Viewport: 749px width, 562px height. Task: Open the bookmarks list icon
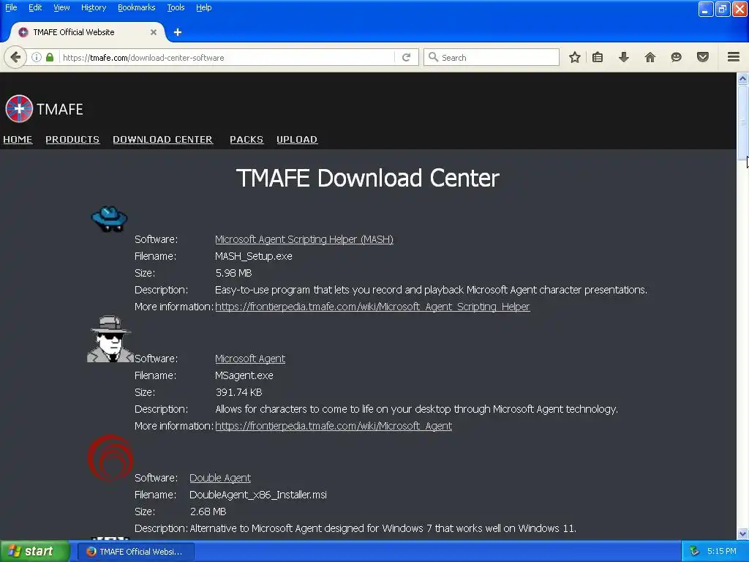(x=598, y=57)
